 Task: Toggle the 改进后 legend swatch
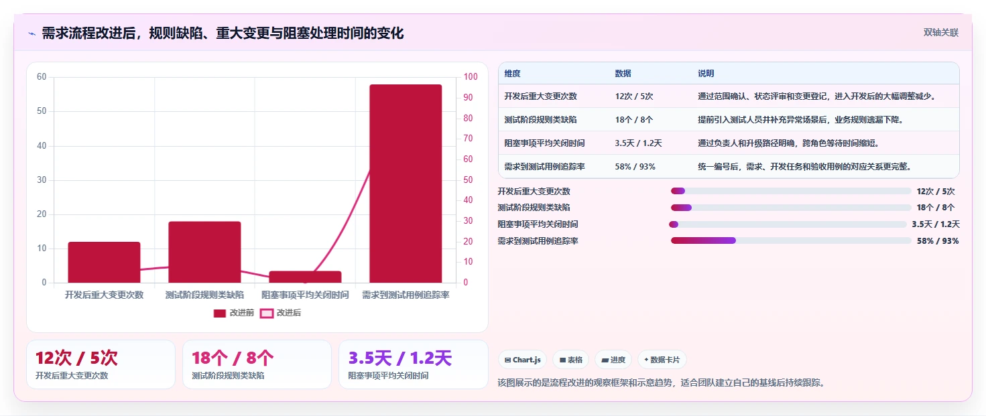(x=267, y=313)
